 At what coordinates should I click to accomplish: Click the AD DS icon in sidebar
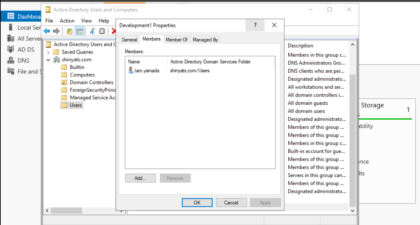pyautogui.click(x=11, y=49)
